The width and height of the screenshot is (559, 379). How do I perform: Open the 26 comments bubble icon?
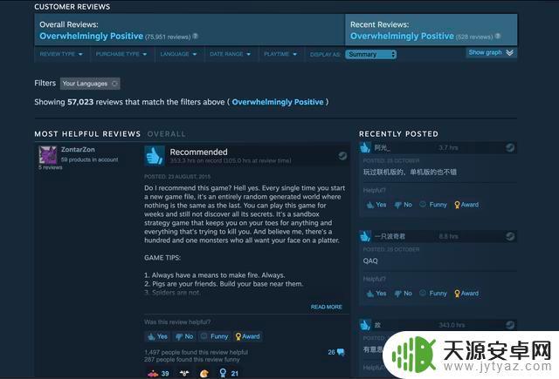pos(341,352)
